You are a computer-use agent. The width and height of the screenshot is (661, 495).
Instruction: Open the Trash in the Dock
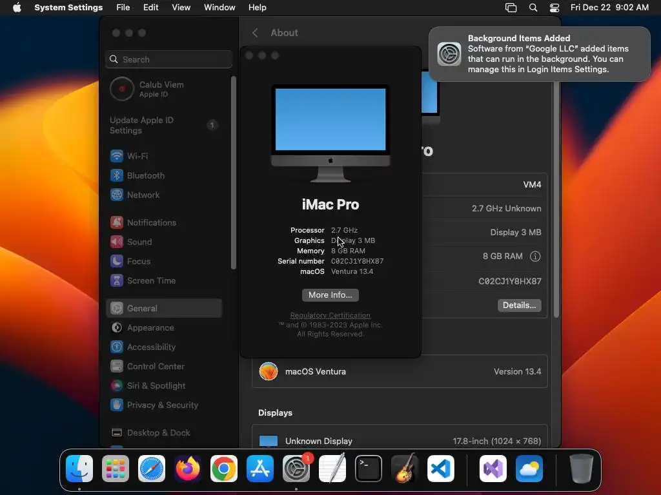coord(582,469)
